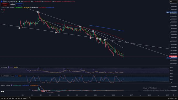
Task: Click the round green market status icon
Action: tap(19, 2)
